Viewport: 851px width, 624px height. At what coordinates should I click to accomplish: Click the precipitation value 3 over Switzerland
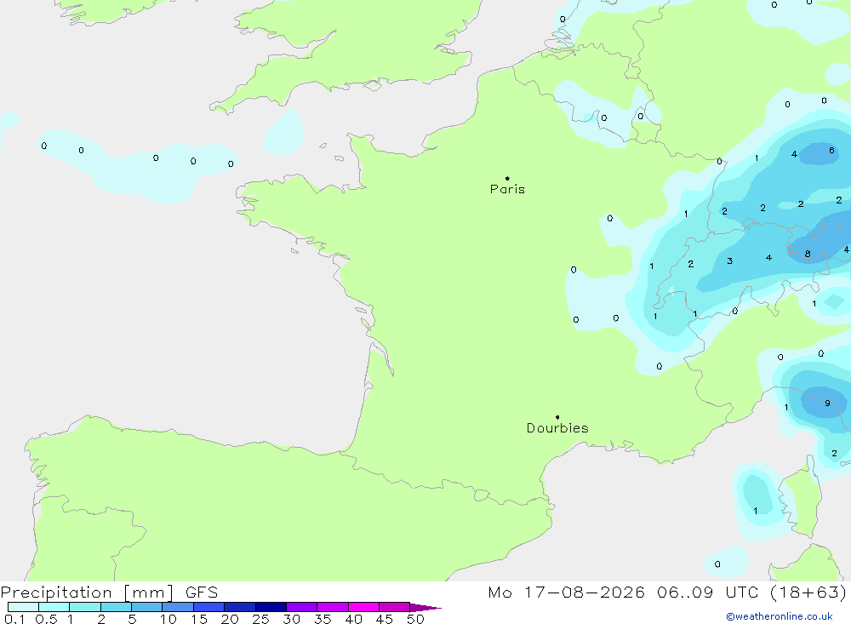(x=730, y=260)
